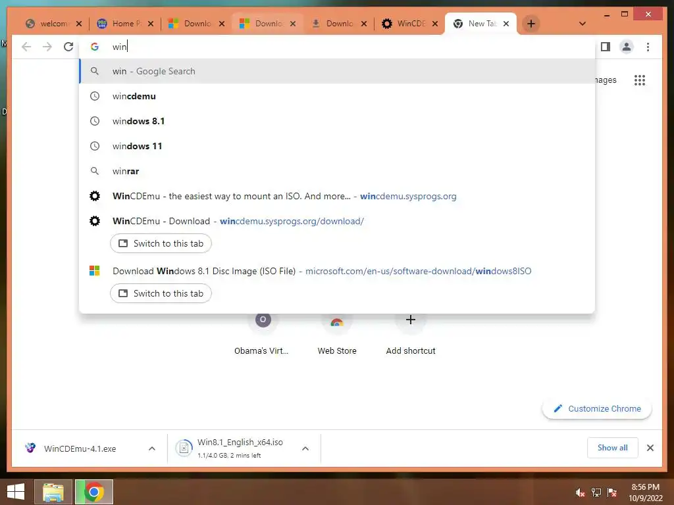Click the gear favicon of WinCDEmu - Download
The width and height of the screenshot is (674, 505).
tap(95, 221)
